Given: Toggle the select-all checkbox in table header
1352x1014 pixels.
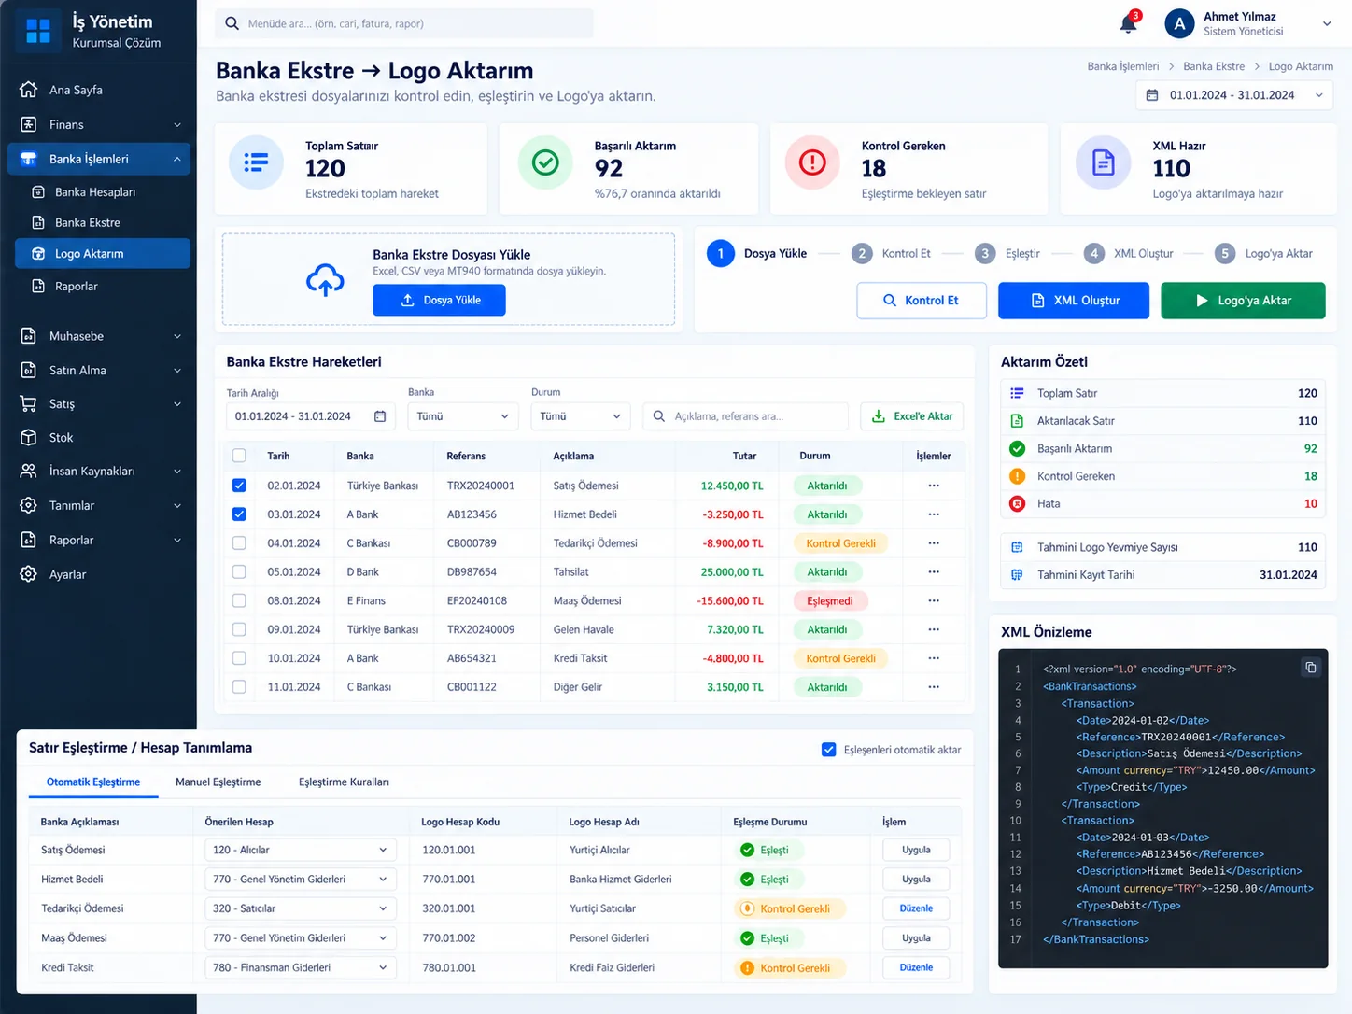Looking at the screenshot, I should tap(239, 456).
